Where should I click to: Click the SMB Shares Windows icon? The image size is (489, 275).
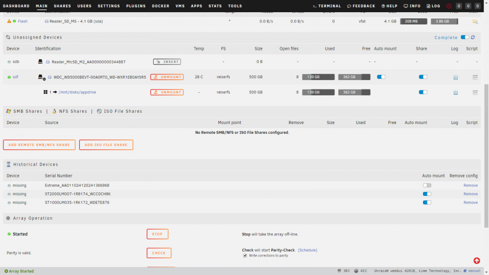[8, 111]
